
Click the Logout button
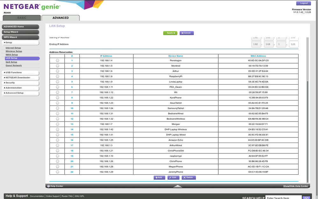coord(303,3)
